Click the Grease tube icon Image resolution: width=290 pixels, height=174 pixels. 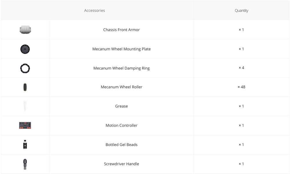[25, 106]
